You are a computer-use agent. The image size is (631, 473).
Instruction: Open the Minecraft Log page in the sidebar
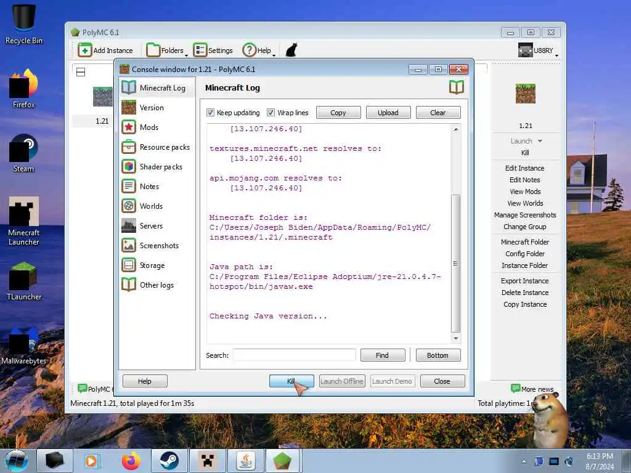click(157, 87)
